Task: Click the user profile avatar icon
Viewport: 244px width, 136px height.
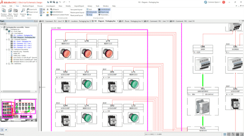Action: click(x=224, y=2)
